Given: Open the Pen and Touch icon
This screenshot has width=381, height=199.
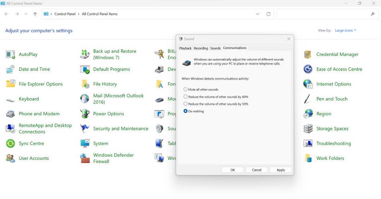Looking at the screenshot, I should (308, 99).
